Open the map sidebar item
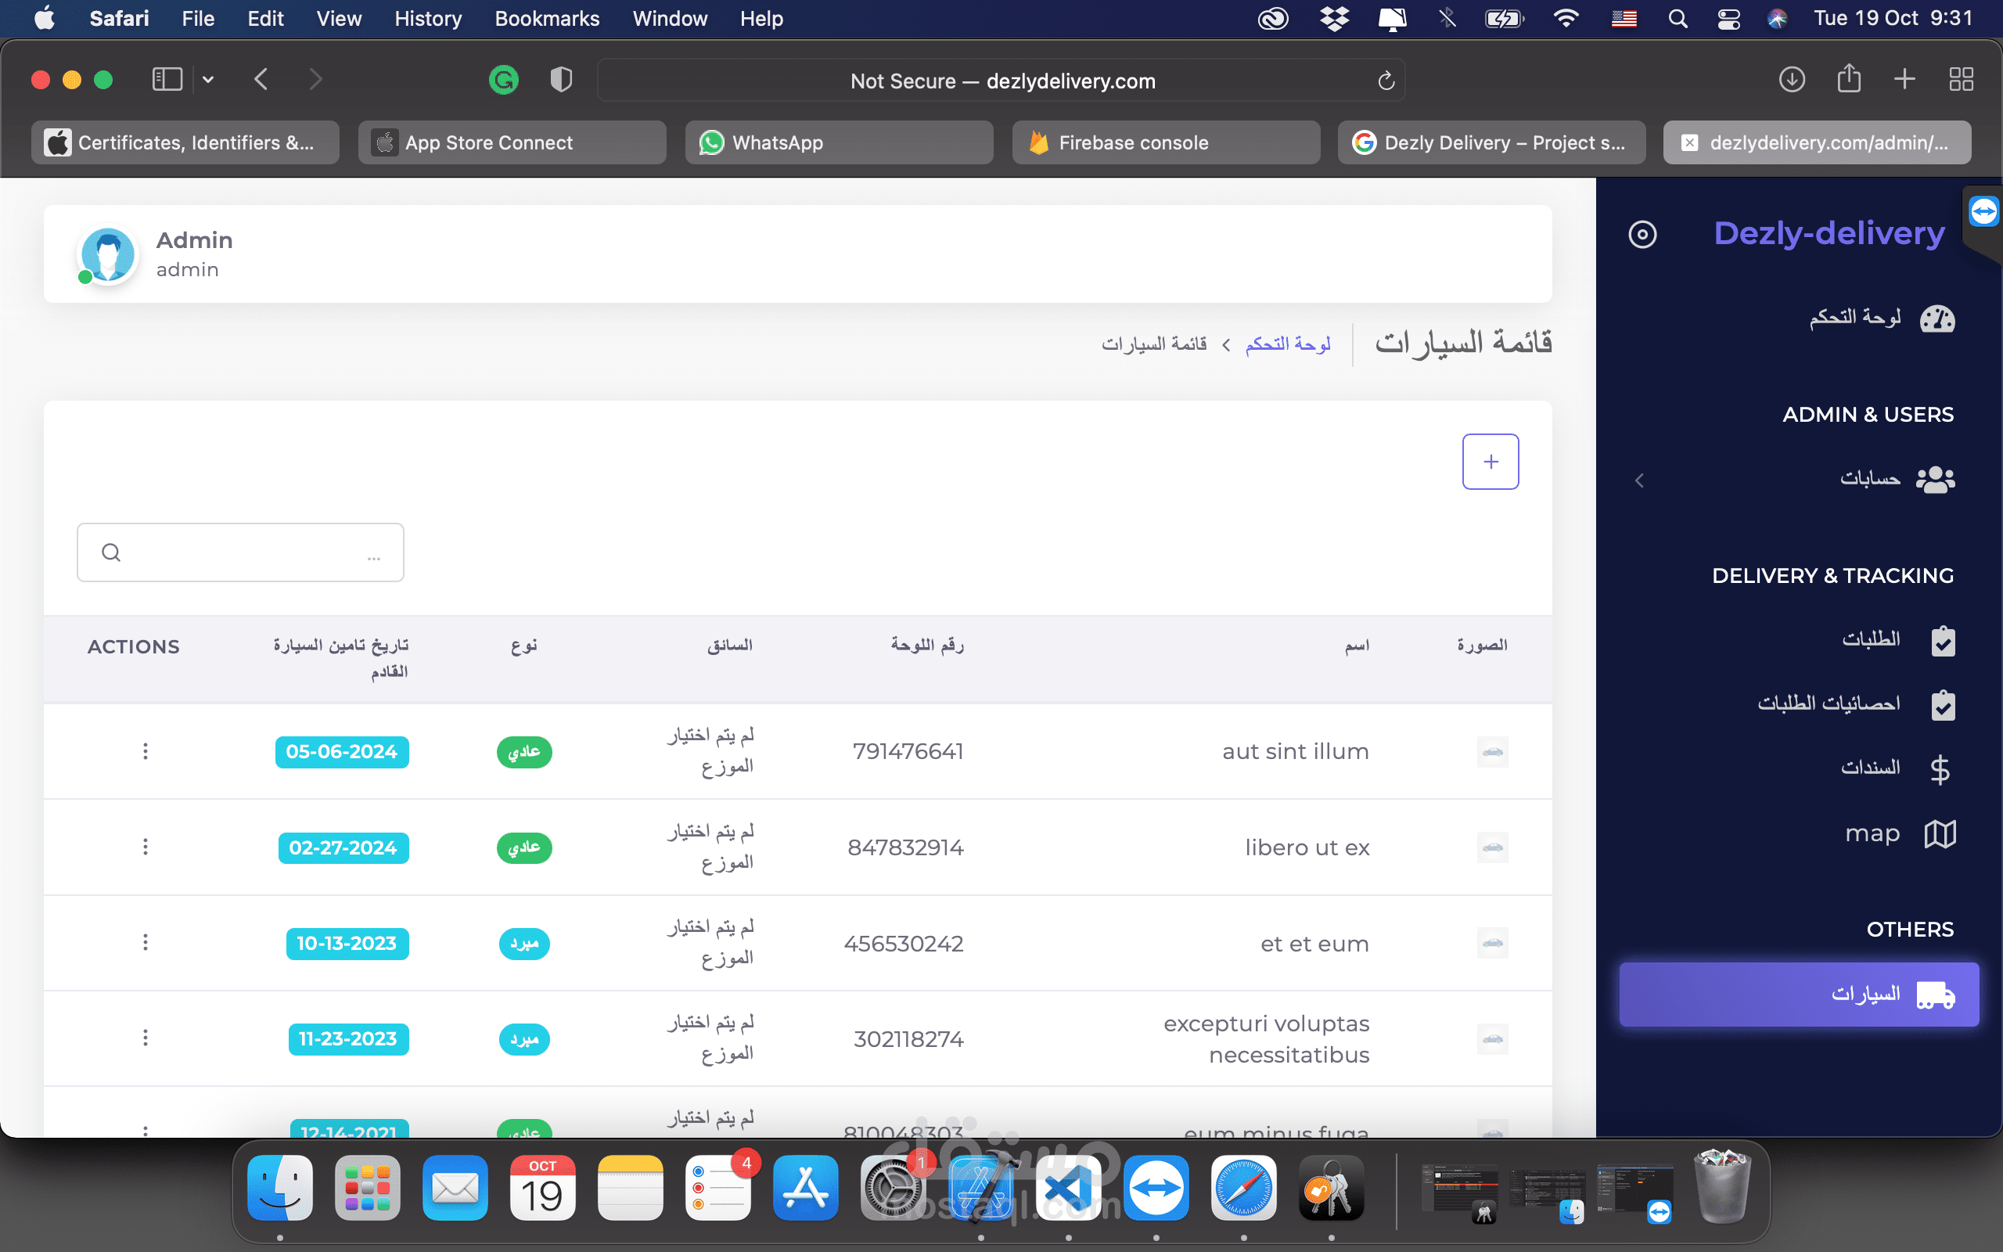The height and width of the screenshot is (1252, 2003). [x=1872, y=833]
